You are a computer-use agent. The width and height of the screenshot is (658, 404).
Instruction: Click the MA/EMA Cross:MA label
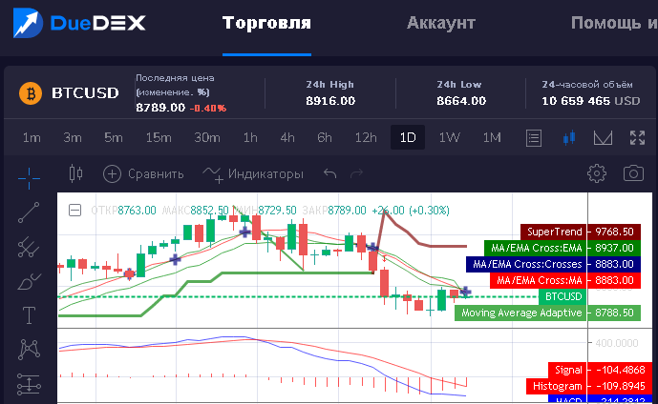[564, 280]
